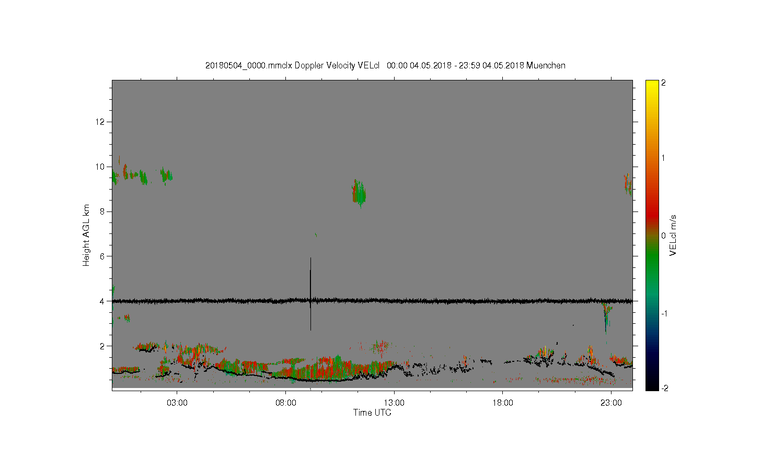784x470 pixels.
Task: Click the plot title starting with 20180504_0000.mmclx
Action: [x=385, y=66]
